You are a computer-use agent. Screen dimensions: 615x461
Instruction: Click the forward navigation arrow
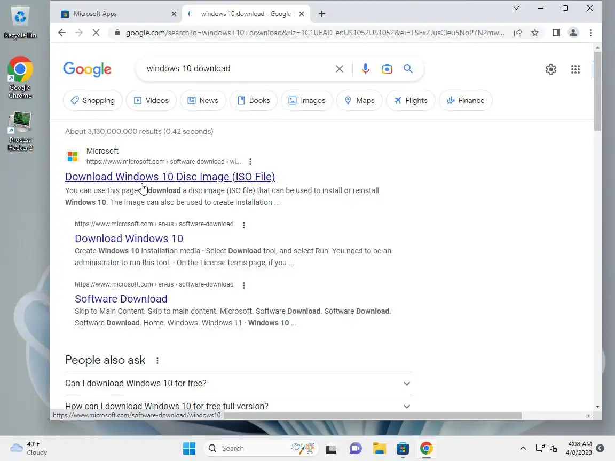[x=79, y=33]
